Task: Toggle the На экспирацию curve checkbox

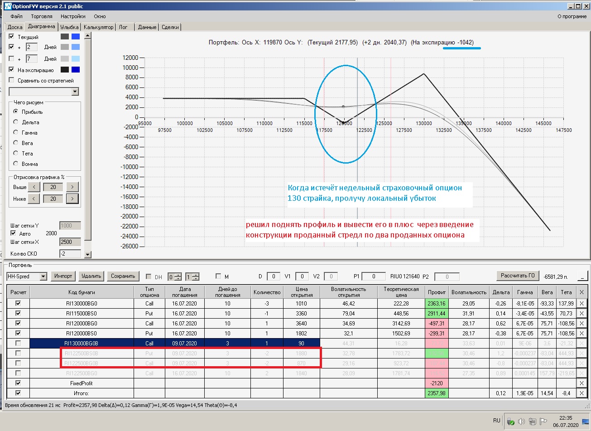Action: click(x=12, y=70)
